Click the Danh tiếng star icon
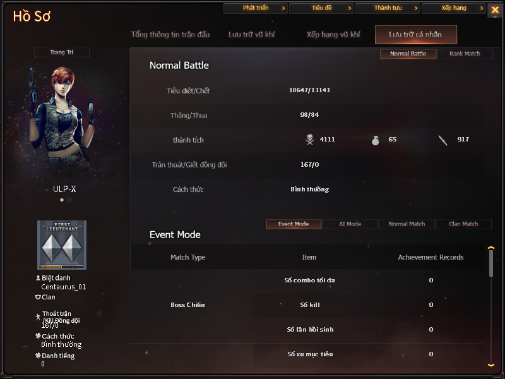 click(x=38, y=356)
